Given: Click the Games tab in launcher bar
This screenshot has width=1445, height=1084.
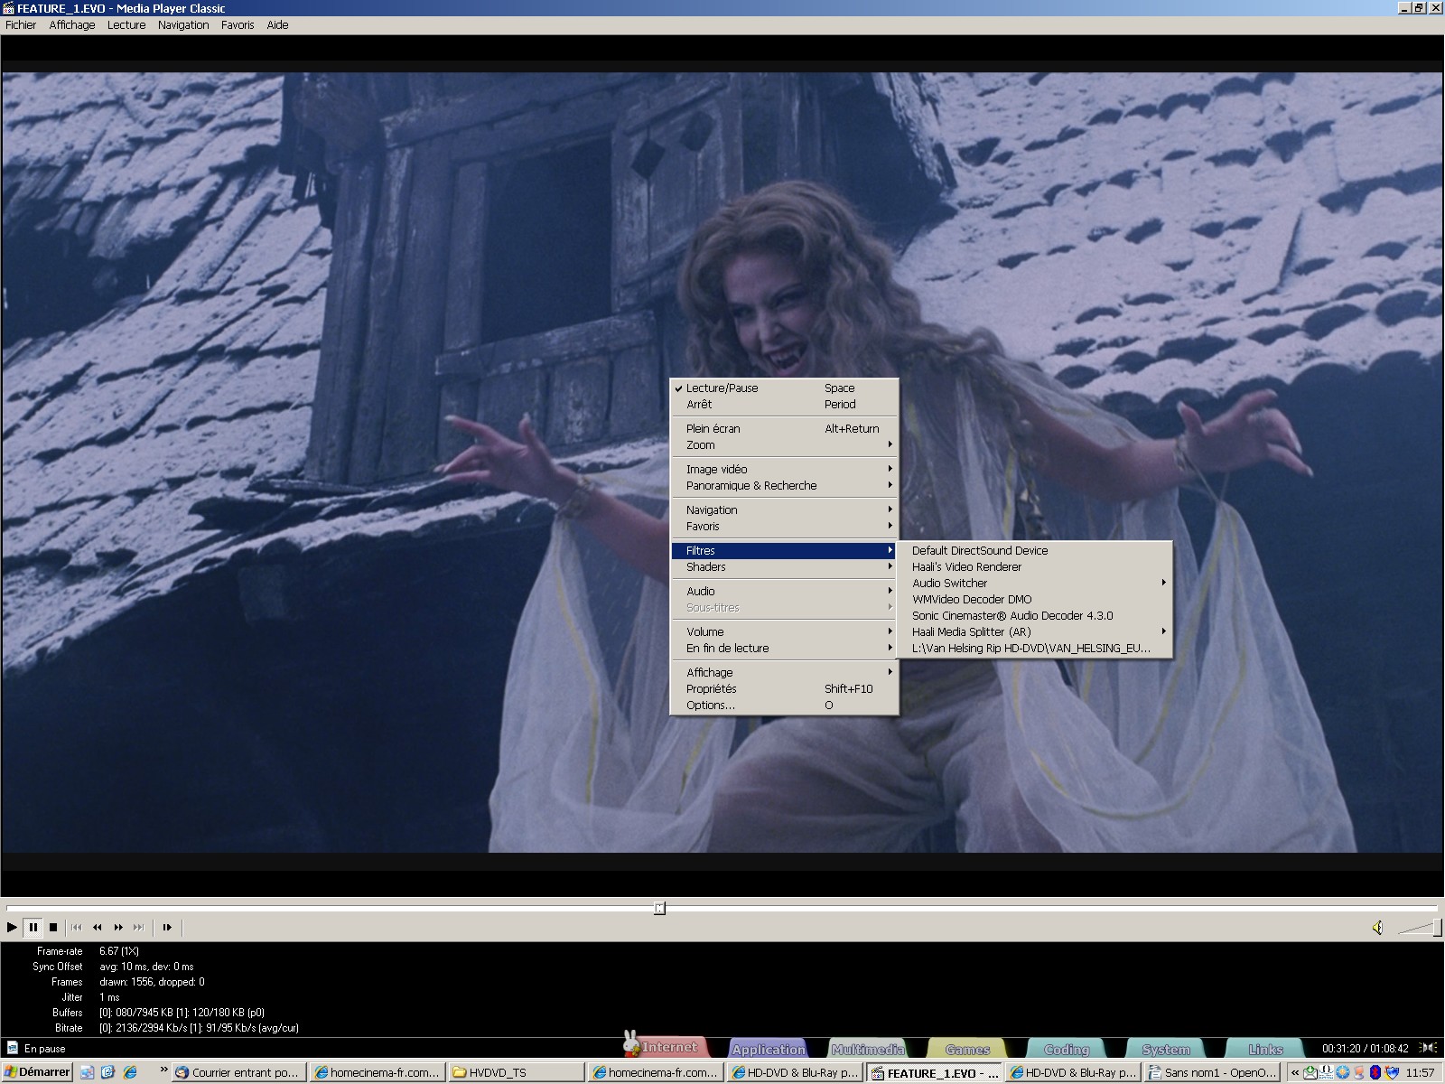Looking at the screenshot, I should coord(967,1049).
